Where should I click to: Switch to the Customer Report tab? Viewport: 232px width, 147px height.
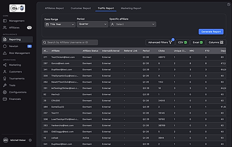[81, 8]
